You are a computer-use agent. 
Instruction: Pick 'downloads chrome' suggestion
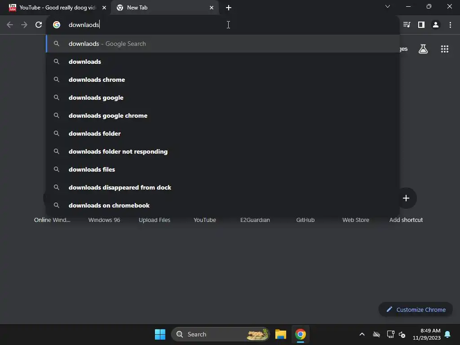223,80
